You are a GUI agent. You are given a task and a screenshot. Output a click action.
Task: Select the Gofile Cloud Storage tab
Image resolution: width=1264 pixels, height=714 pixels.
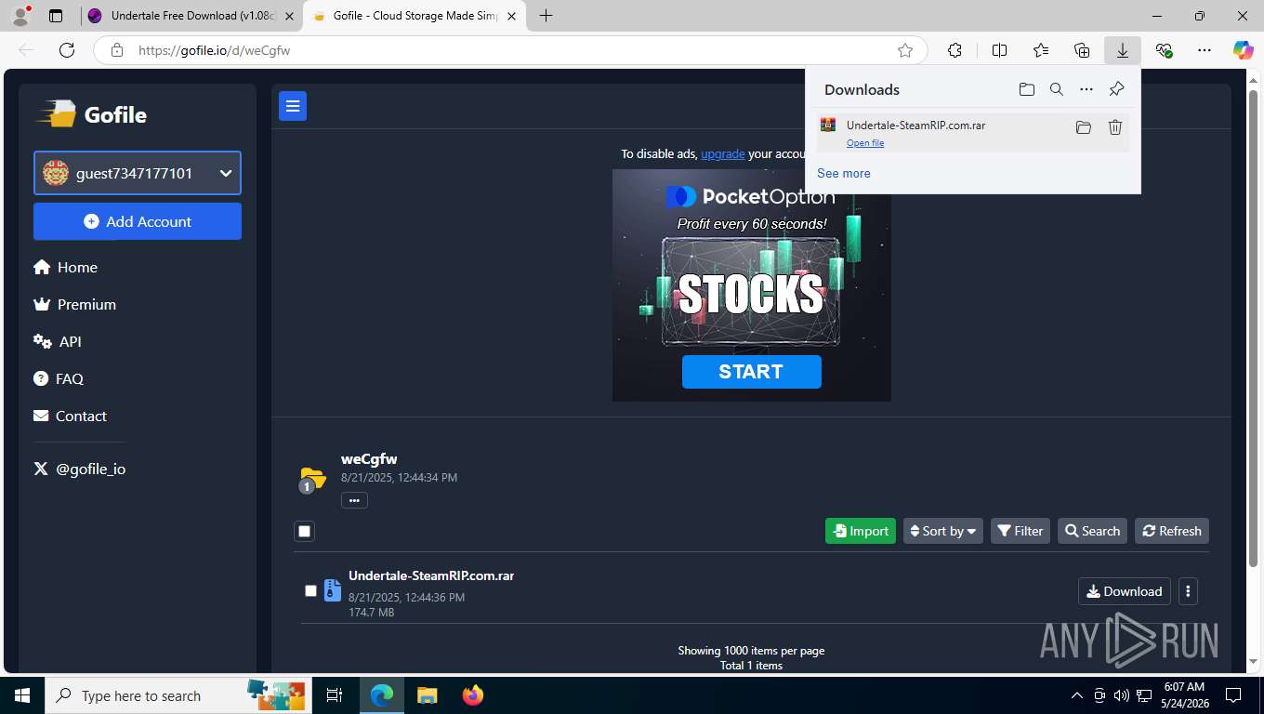coord(415,16)
